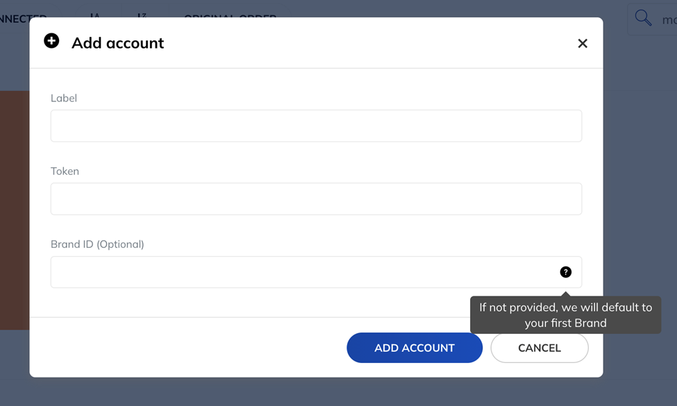Image resolution: width=677 pixels, height=406 pixels.
Task: Click the Brand ID help question mark icon
Action: coord(566,272)
